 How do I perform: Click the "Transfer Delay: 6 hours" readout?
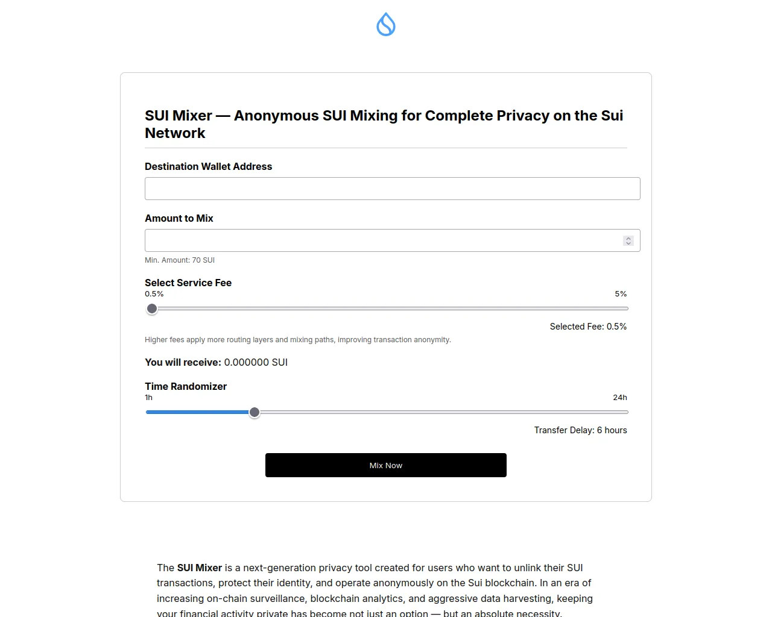[x=580, y=430]
